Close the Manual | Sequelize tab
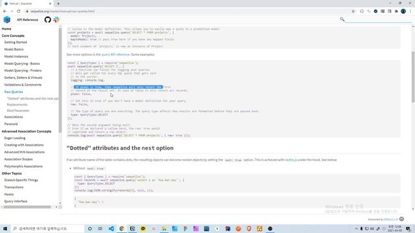The height and width of the screenshot is (233, 415). click(50, 4)
